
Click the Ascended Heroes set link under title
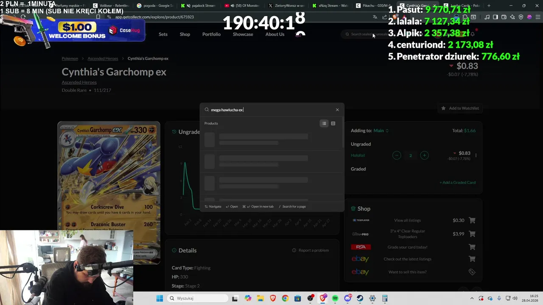pyautogui.click(x=79, y=82)
